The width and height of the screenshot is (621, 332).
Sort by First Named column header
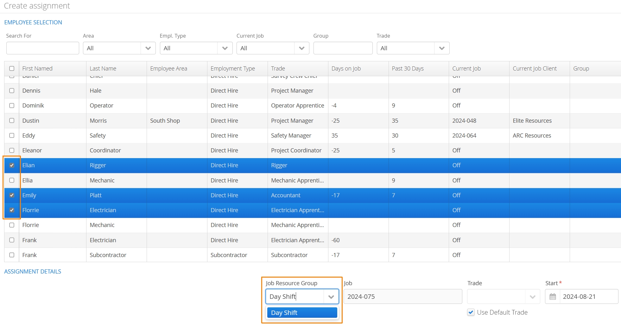53,69
